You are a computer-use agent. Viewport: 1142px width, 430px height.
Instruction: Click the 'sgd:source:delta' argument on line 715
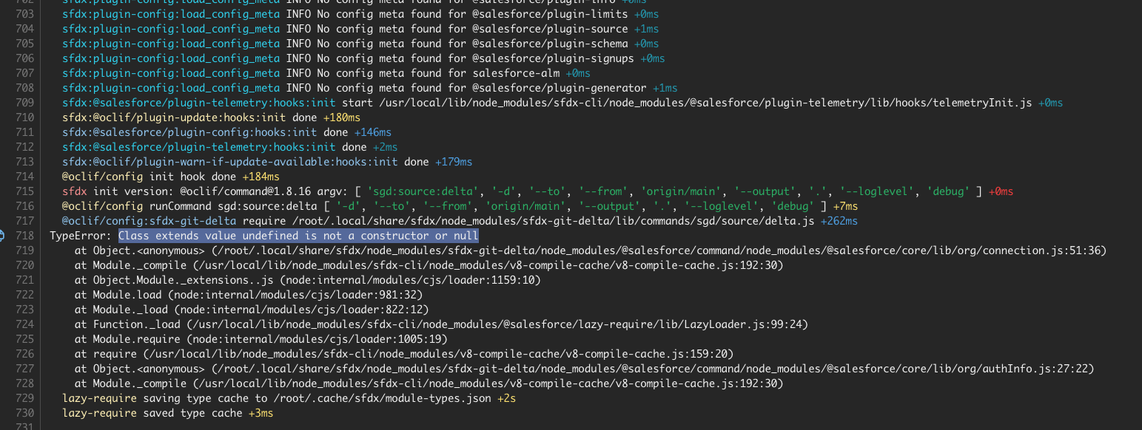coord(422,191)
